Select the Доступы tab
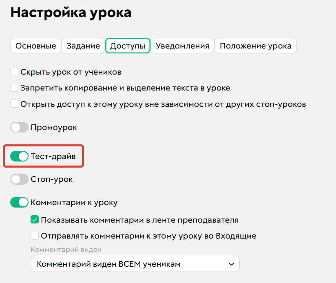This screenshot has width=336, height=283. click(x=128, y=46)
